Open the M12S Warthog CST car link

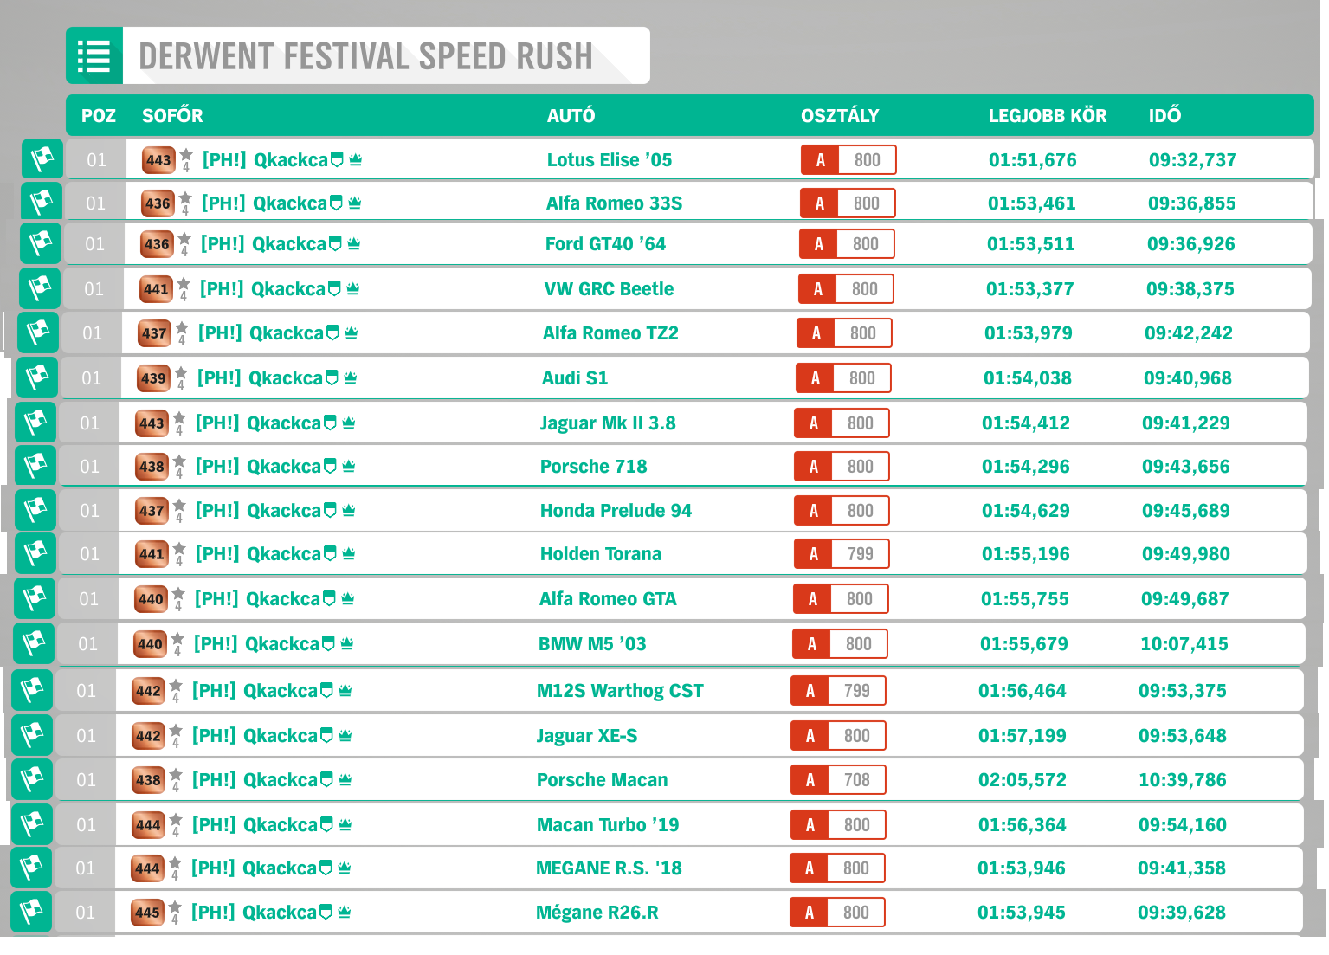point(620,691)
